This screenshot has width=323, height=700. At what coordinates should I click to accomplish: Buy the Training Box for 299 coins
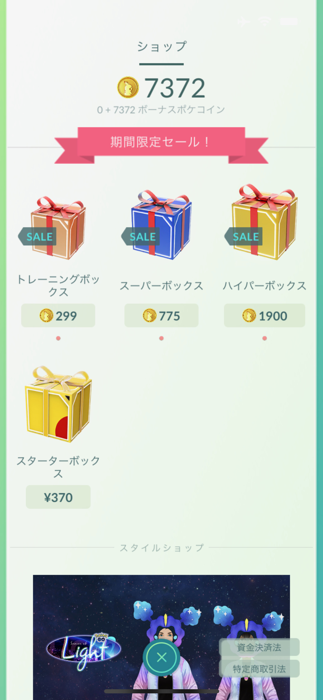point(58,315)
